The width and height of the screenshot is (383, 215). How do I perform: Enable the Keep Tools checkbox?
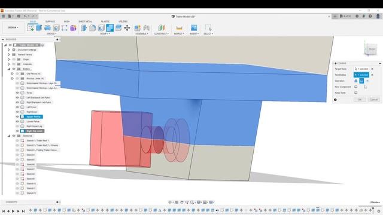point(356,93)
